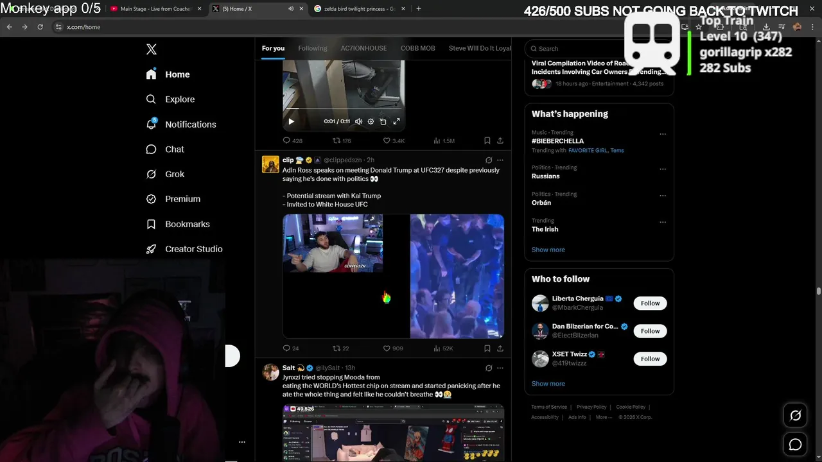Share the clip post
This screenshot has height=462, width=822.
click(x=500, y=348)
